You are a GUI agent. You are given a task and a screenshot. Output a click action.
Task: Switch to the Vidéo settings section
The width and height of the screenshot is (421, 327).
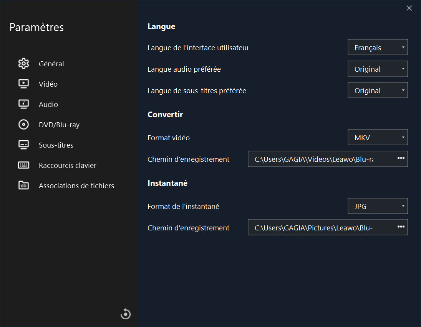tap(48, 84)
